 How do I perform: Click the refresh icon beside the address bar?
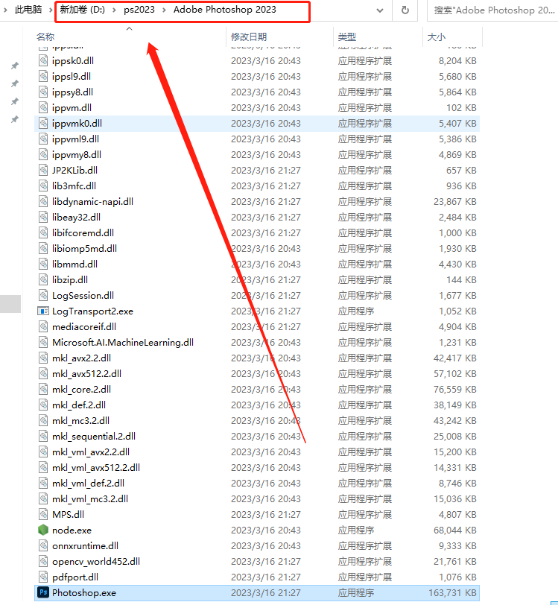(x=405, y=10)
